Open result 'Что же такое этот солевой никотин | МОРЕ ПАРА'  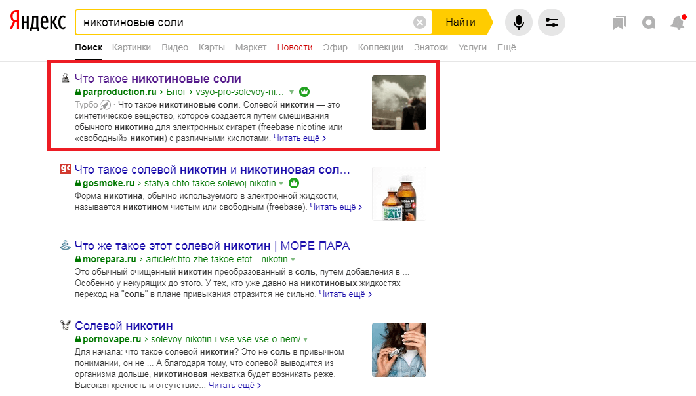click(x=212, y=246)
